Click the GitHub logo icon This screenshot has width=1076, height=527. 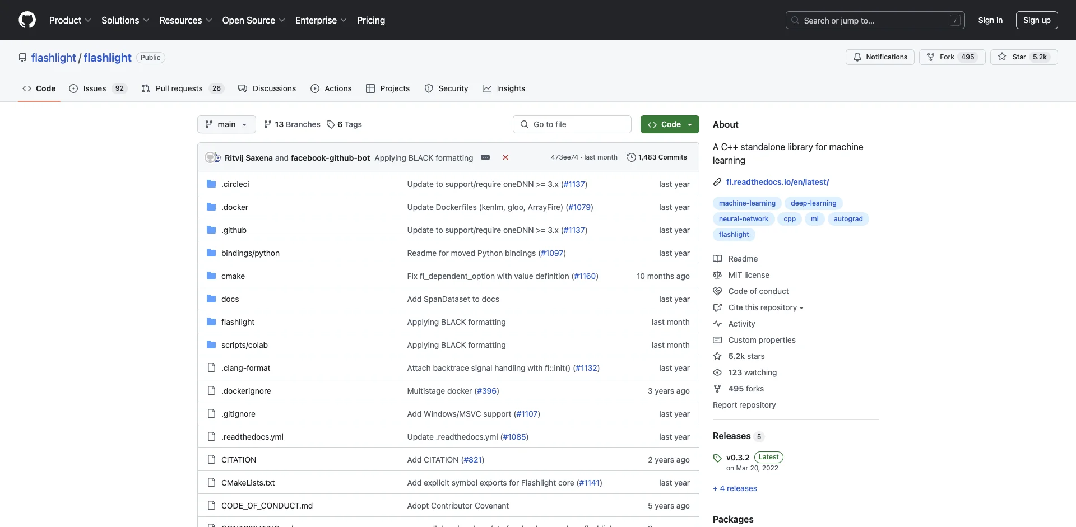pyautogui.click(x=27, y=20)
